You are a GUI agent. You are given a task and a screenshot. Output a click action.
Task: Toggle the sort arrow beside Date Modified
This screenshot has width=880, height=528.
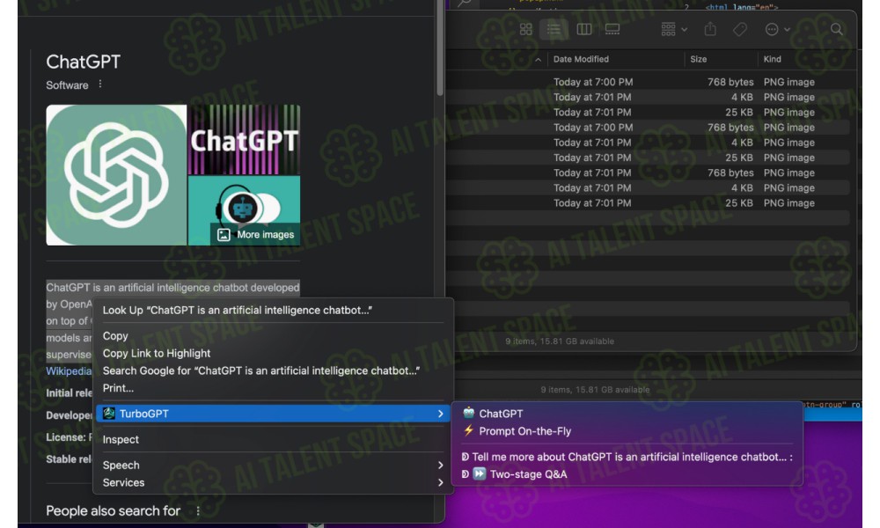[538, 60]
